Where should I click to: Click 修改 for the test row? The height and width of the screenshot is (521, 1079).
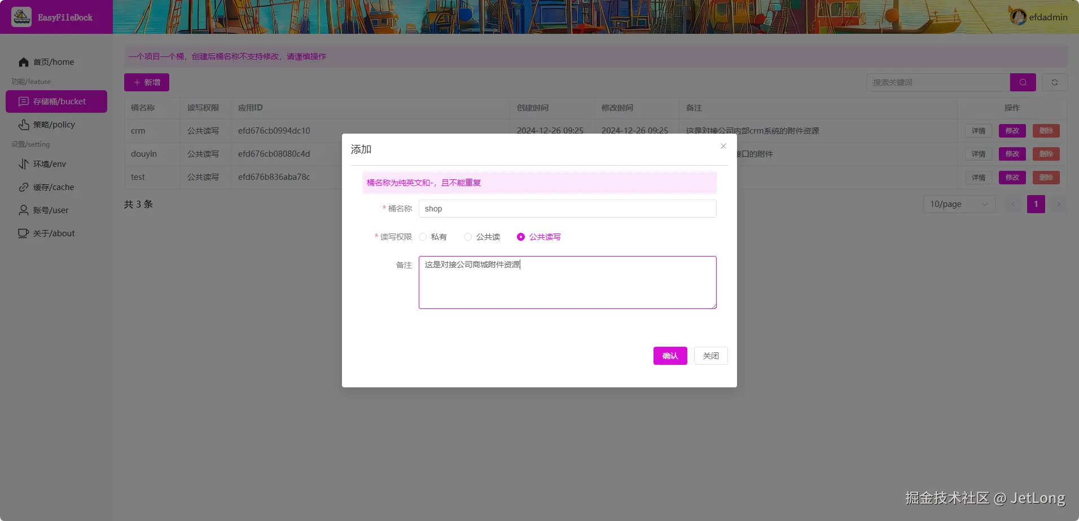pyautogui.click(x=1012, y=178)
